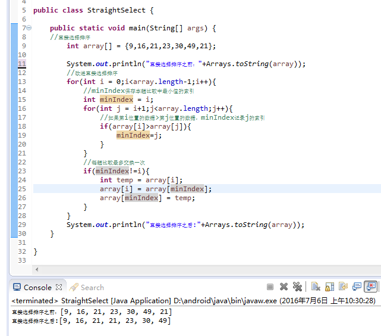381x336 pixels.
Task: Click the terminated StraightSelect launch description
Action: tap(193, 301)
